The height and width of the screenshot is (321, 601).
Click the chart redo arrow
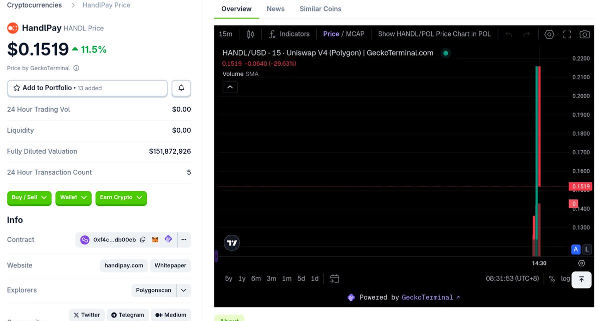coord(526,34)
